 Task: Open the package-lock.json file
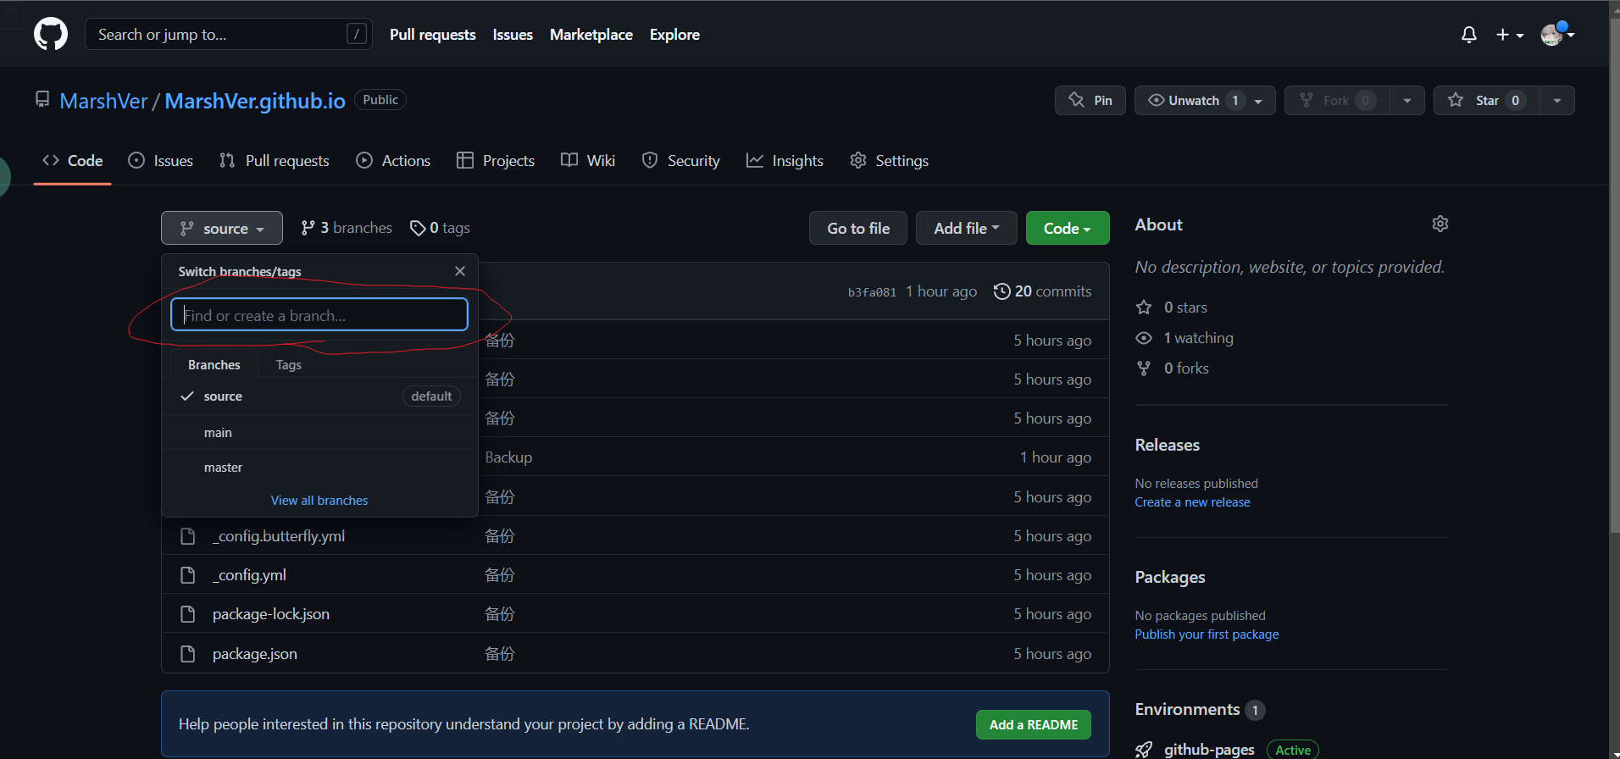point(271,614)
